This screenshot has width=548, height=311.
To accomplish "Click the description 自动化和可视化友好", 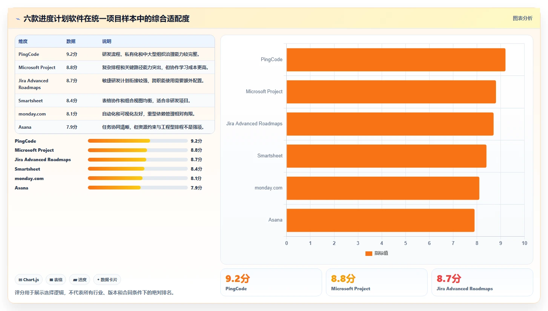I will 149,114.
